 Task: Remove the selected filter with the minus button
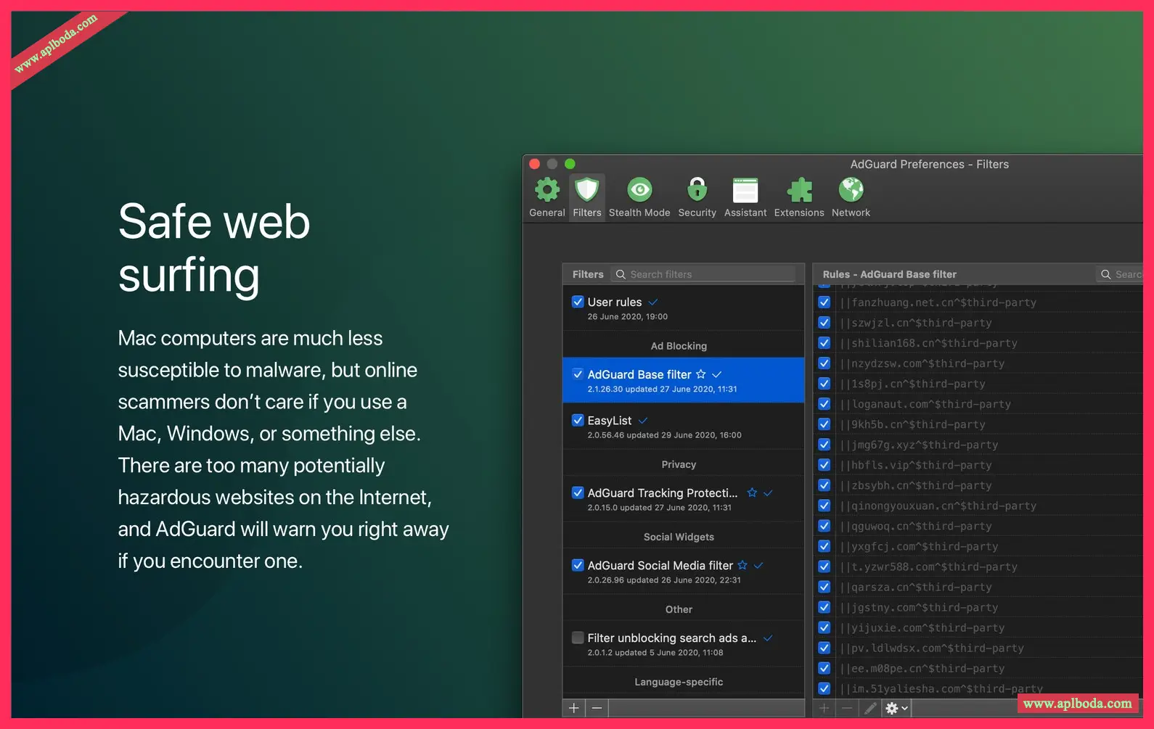coord(597,708)
